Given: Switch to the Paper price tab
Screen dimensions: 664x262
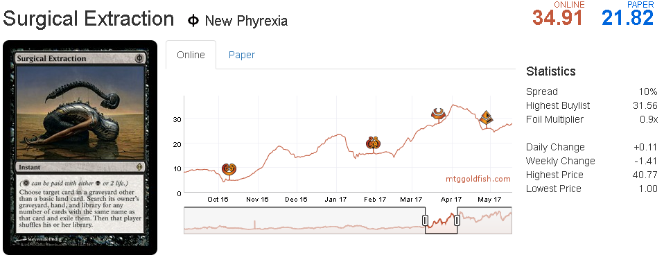Looking at the screenshot, I should point(242,55).
